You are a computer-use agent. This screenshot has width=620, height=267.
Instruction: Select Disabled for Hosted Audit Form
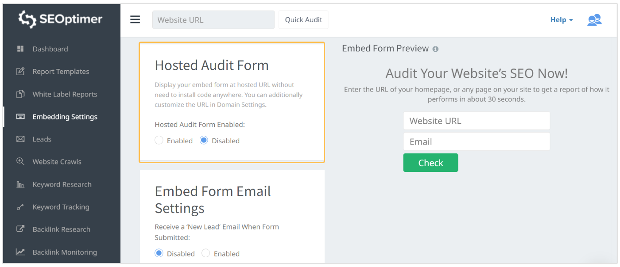coord(203,140)
